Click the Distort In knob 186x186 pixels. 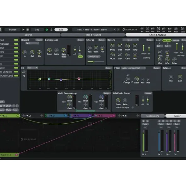pyautogui.click(x=25, y=52)
